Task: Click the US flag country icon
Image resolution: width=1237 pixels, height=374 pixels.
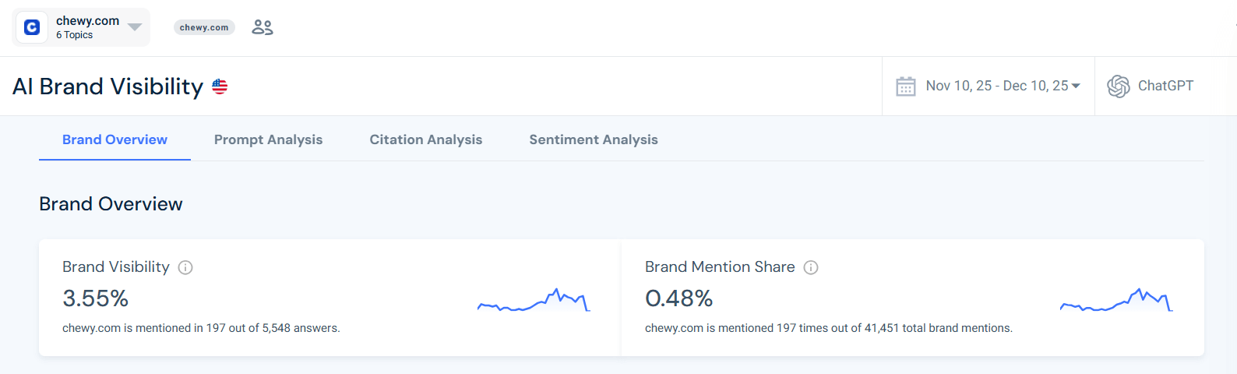Action: [220, 86]
